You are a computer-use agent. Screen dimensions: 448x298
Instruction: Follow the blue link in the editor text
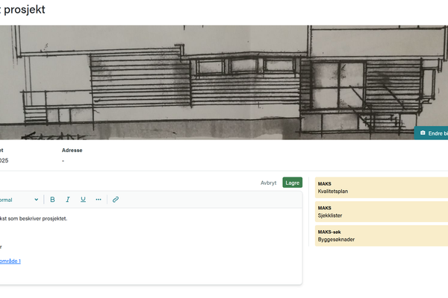10,261
